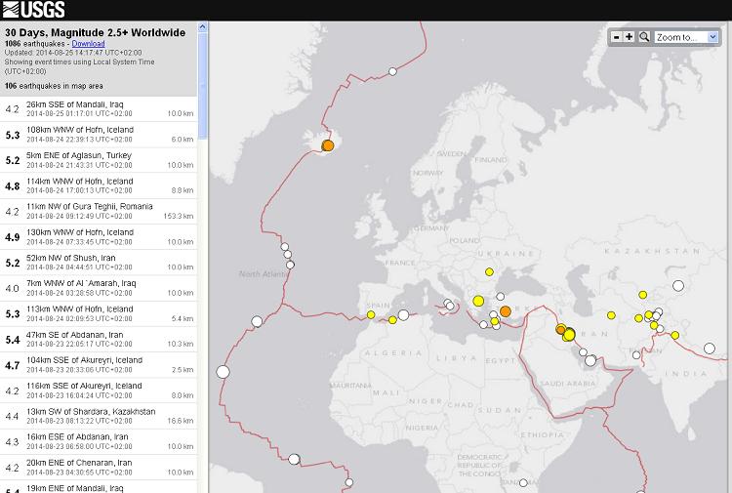Click the orange earthquake marker in Turkey
Image resolution: width=732 pixels, height=493 pixels.
pos(506,311)
